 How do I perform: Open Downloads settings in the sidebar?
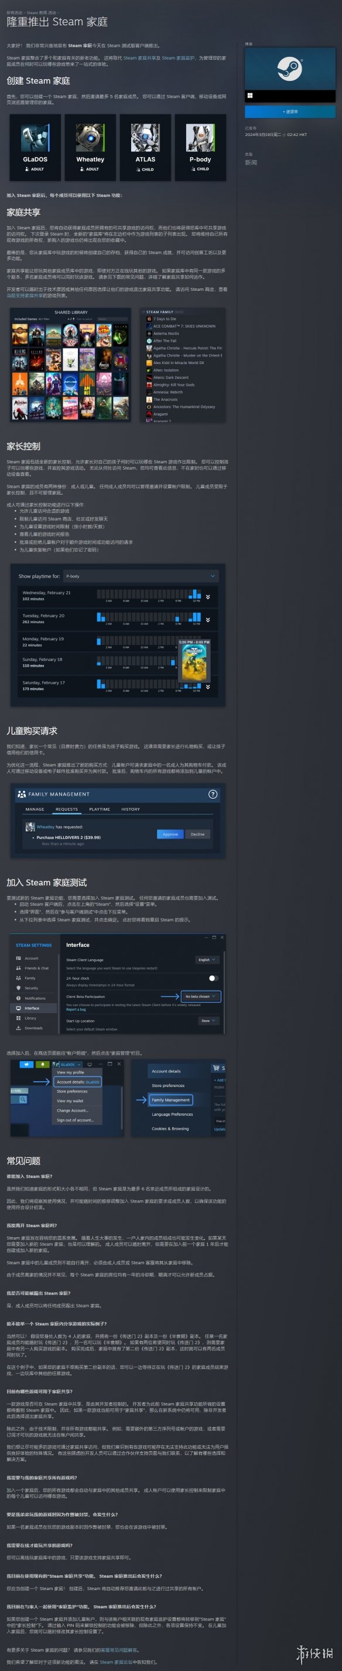tap(34, 1027)
